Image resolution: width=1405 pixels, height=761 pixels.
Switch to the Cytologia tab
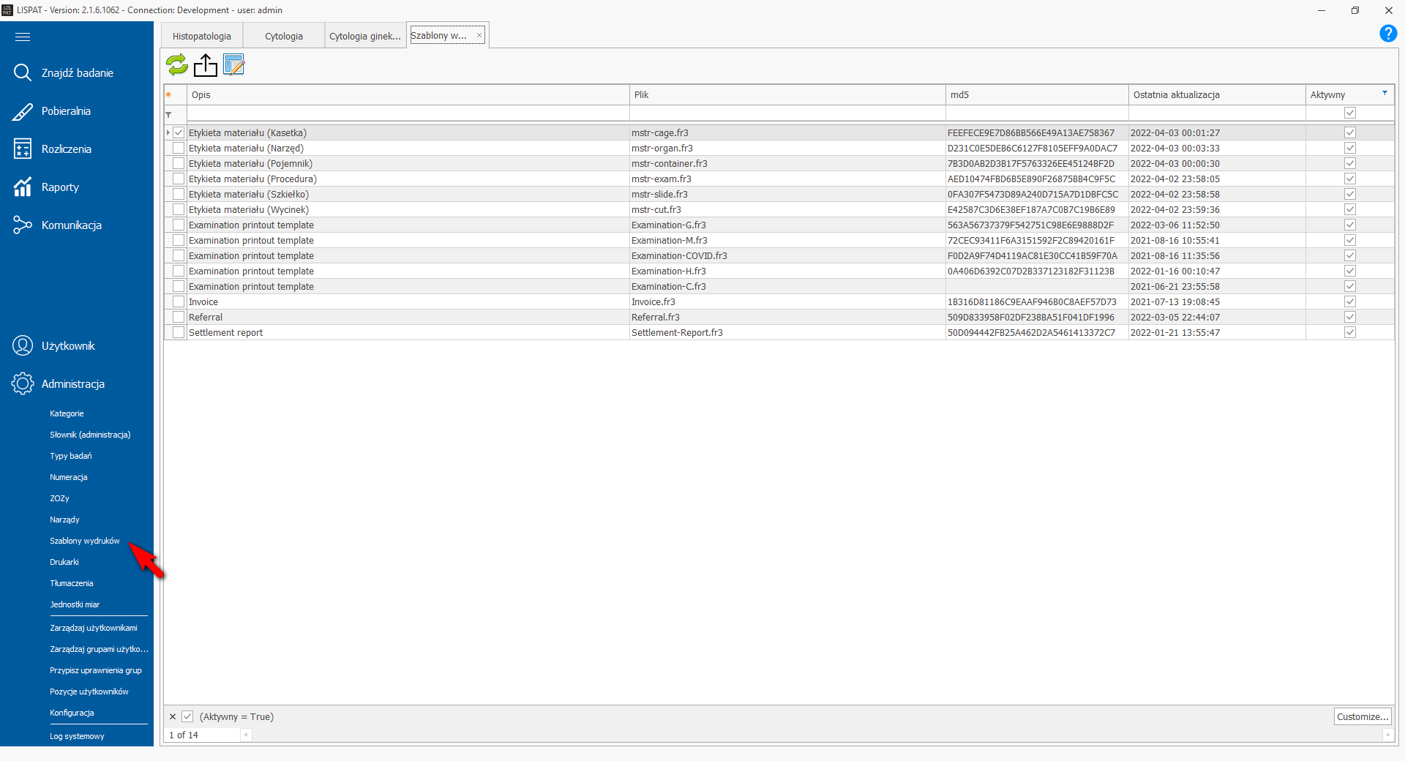[283, 36]
